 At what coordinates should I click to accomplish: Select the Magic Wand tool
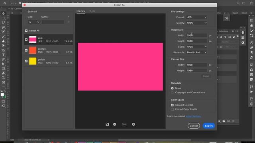3,27
